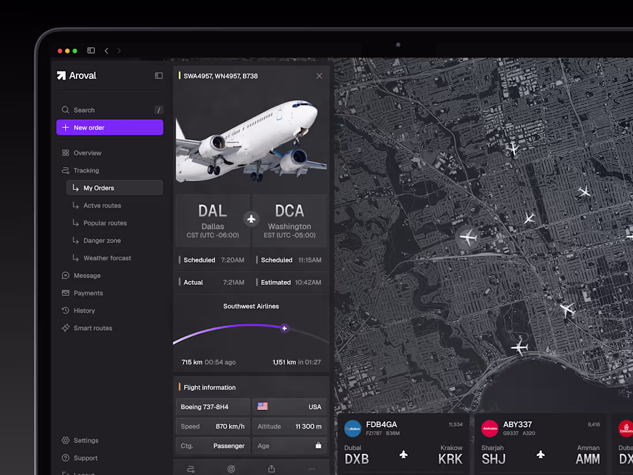Click the plane icon between DAL and DCA
Screen dimensions: 633x475
[x=251, y=219]
